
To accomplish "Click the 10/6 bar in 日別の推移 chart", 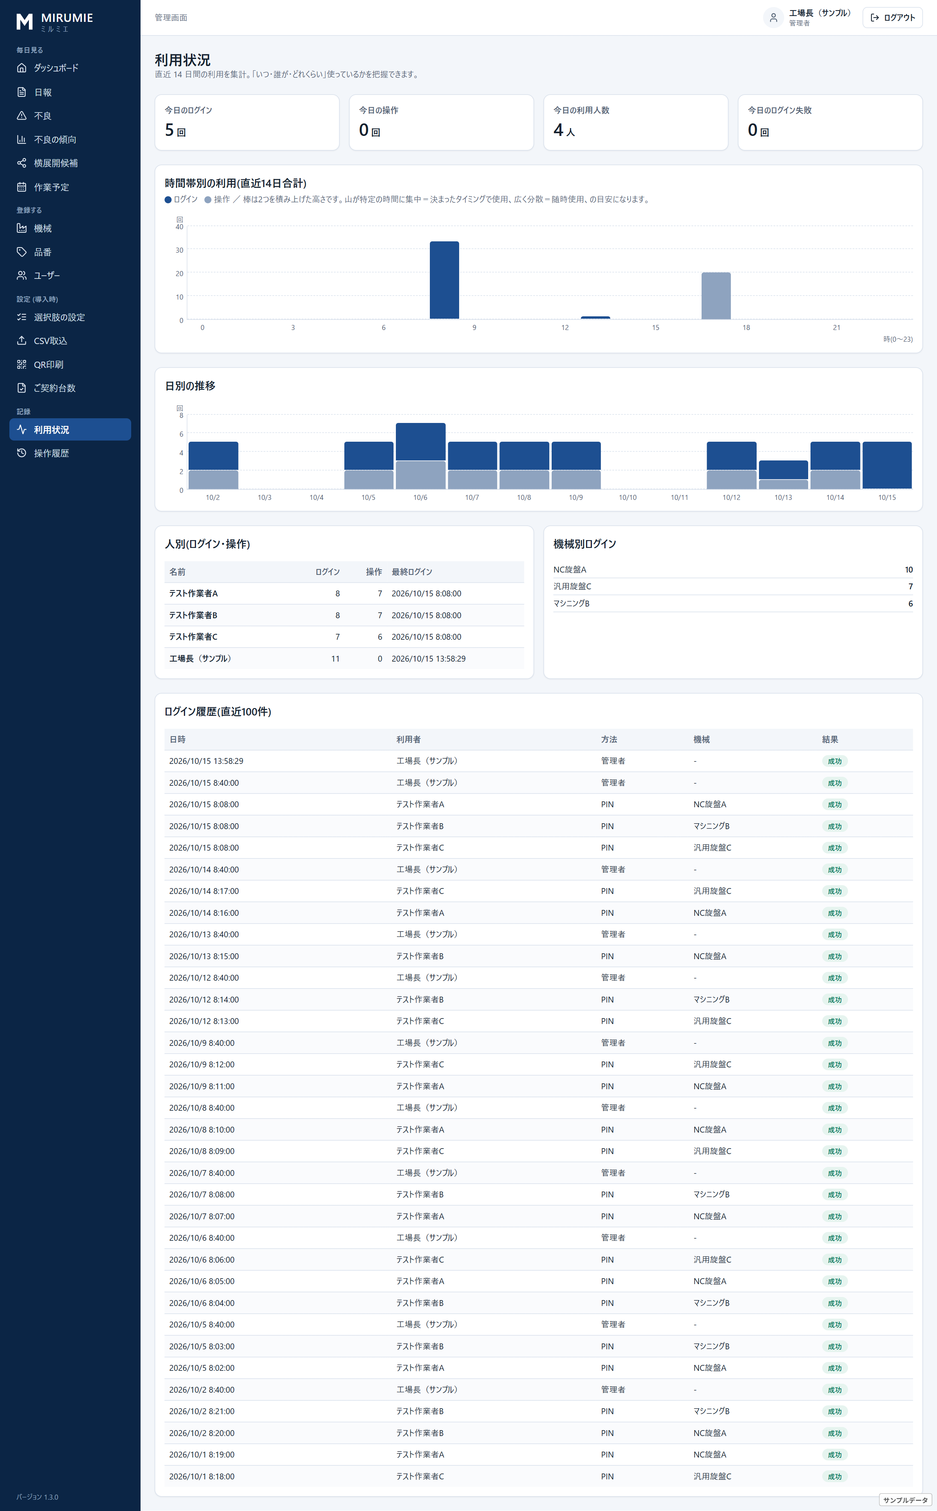I will pyautogui.click(x=420, y=456).
